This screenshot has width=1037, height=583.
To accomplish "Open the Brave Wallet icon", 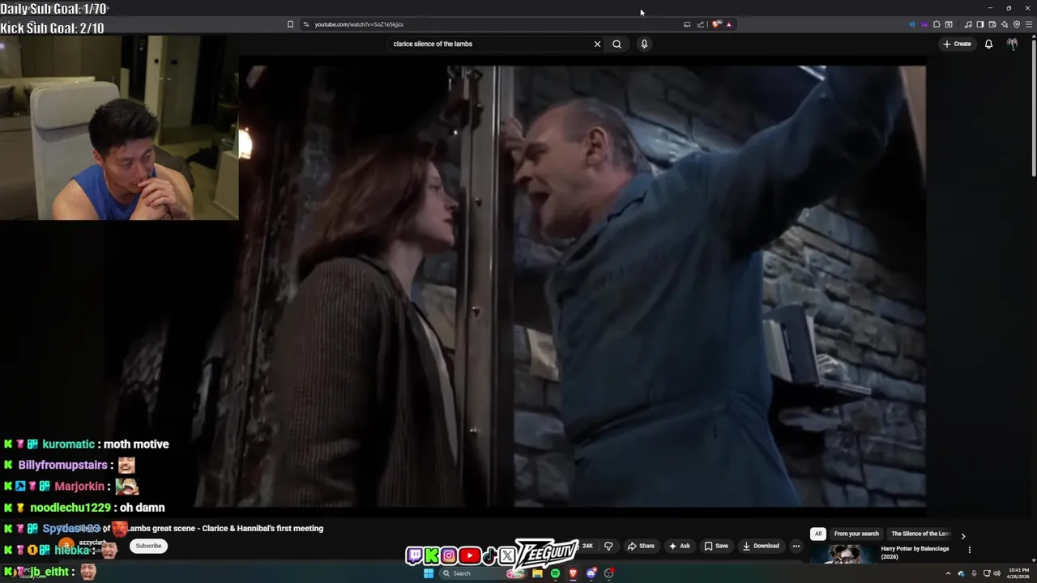I will pyautogui.click(x=992, y=24).
